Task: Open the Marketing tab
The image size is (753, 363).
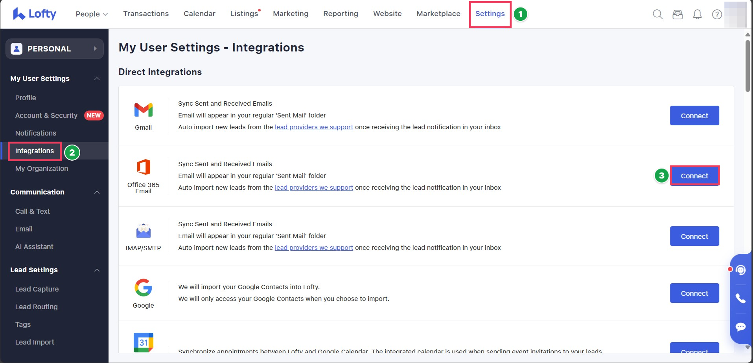Action: click(x=291, y=14)
